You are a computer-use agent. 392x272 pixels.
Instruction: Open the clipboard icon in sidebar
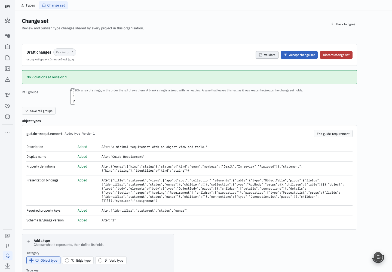(x=7, y=47)
